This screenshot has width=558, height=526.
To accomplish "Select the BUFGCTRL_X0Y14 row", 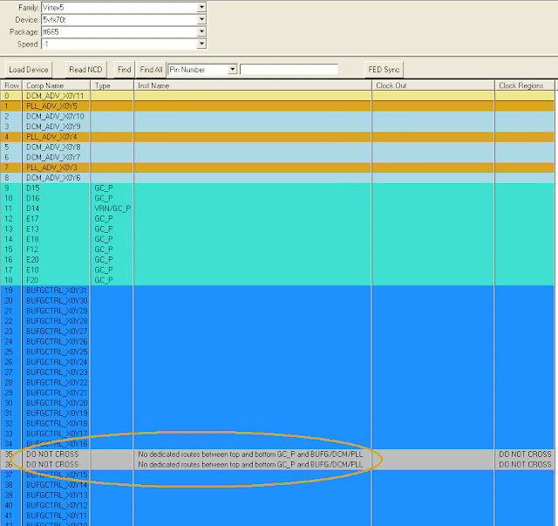I will (x=277, y=485).
